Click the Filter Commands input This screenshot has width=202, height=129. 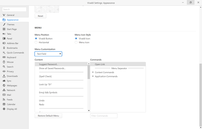pyautogui.click(x=104, y=116)
